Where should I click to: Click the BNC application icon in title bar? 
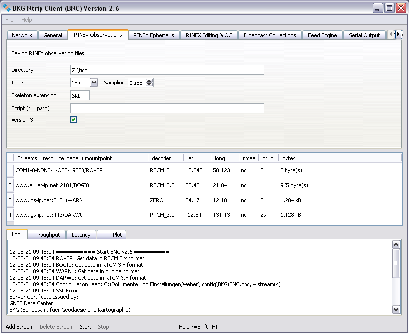point(7,8)
